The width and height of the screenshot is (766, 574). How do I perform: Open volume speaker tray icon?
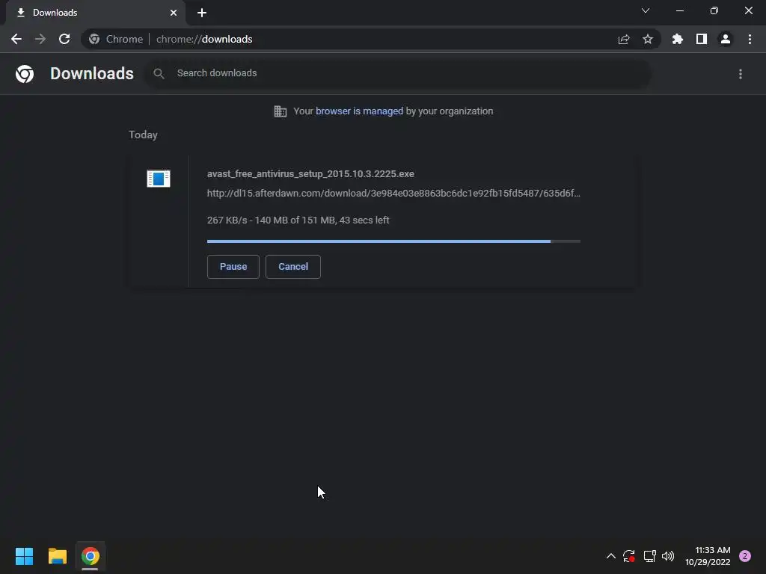(x=668, y=556)
